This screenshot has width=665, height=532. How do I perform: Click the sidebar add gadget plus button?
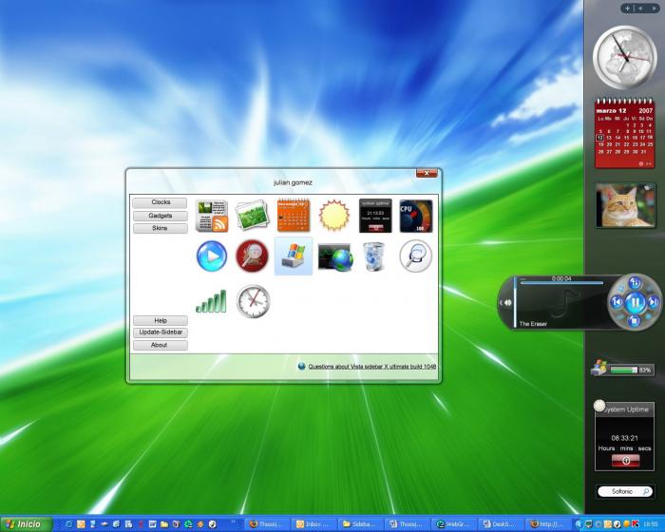click(x=627, y=8)
